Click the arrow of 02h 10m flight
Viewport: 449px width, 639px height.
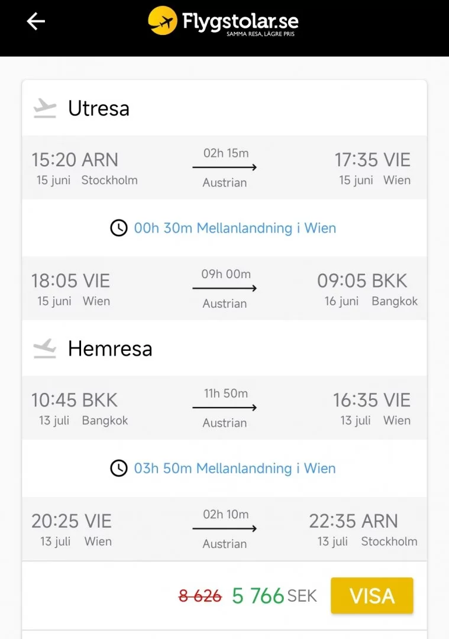(225, 529)
